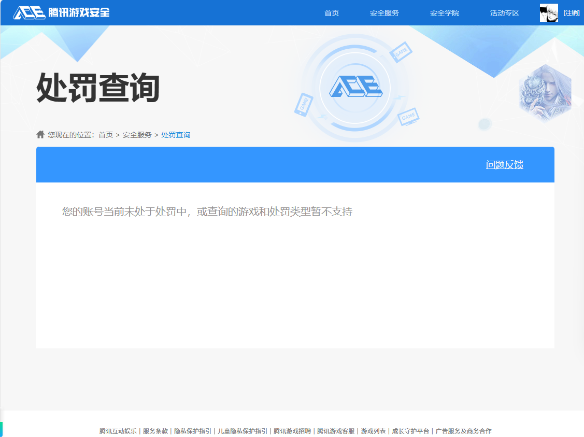
Task: Open the 问题反馈 feedback link
Action: tap(505, 165)
